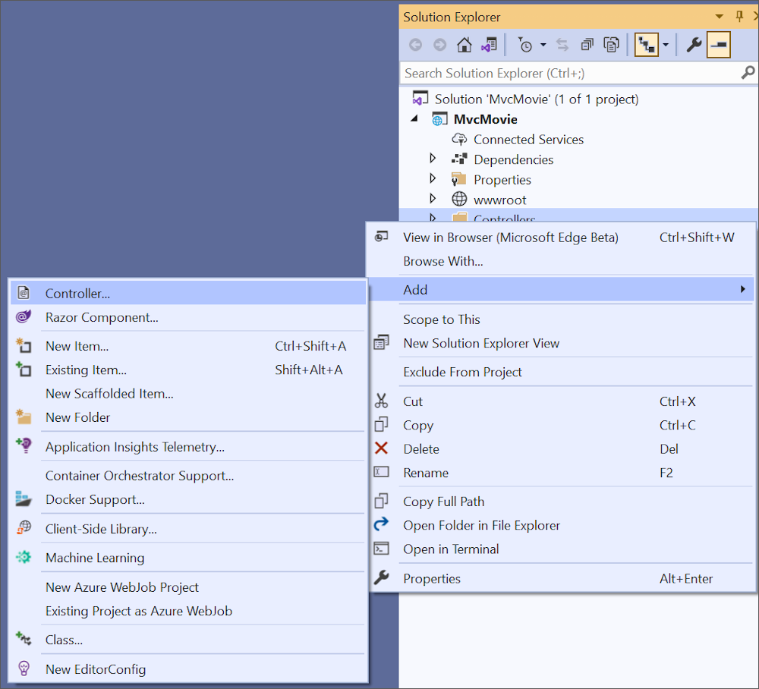
Task: Click the magnifier icon in the search box
Action: (748, 73)
